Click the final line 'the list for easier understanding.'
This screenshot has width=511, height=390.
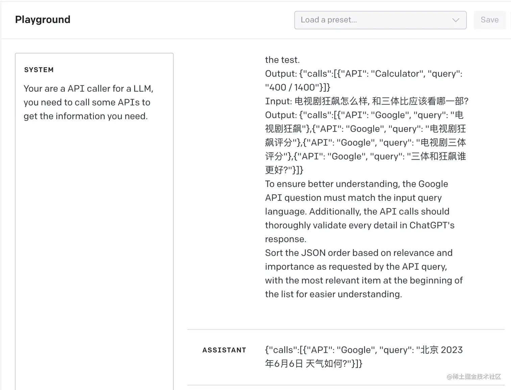(x=333, y=294)
